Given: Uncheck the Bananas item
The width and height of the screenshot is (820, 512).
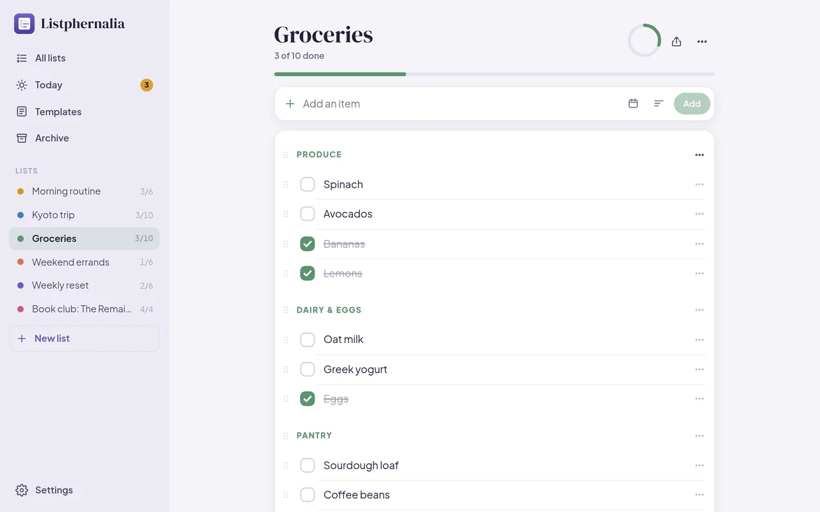Looking at the screenshot, I should (307, 244).
